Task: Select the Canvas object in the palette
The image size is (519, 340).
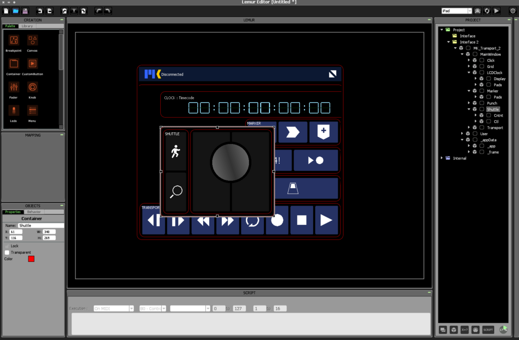Action: pyautogui.click(x=32, y=44)
